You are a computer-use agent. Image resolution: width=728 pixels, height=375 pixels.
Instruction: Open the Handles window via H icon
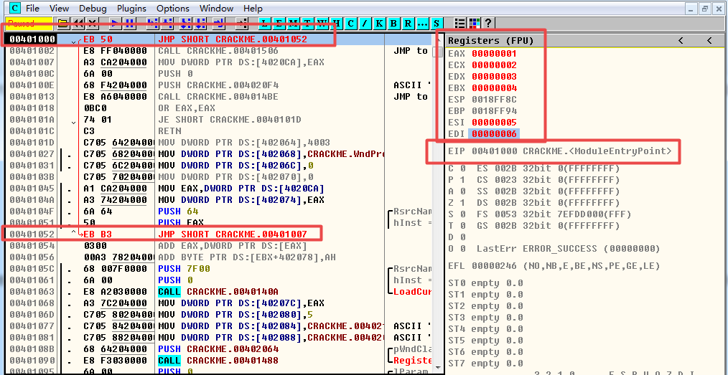click(336, 23)
